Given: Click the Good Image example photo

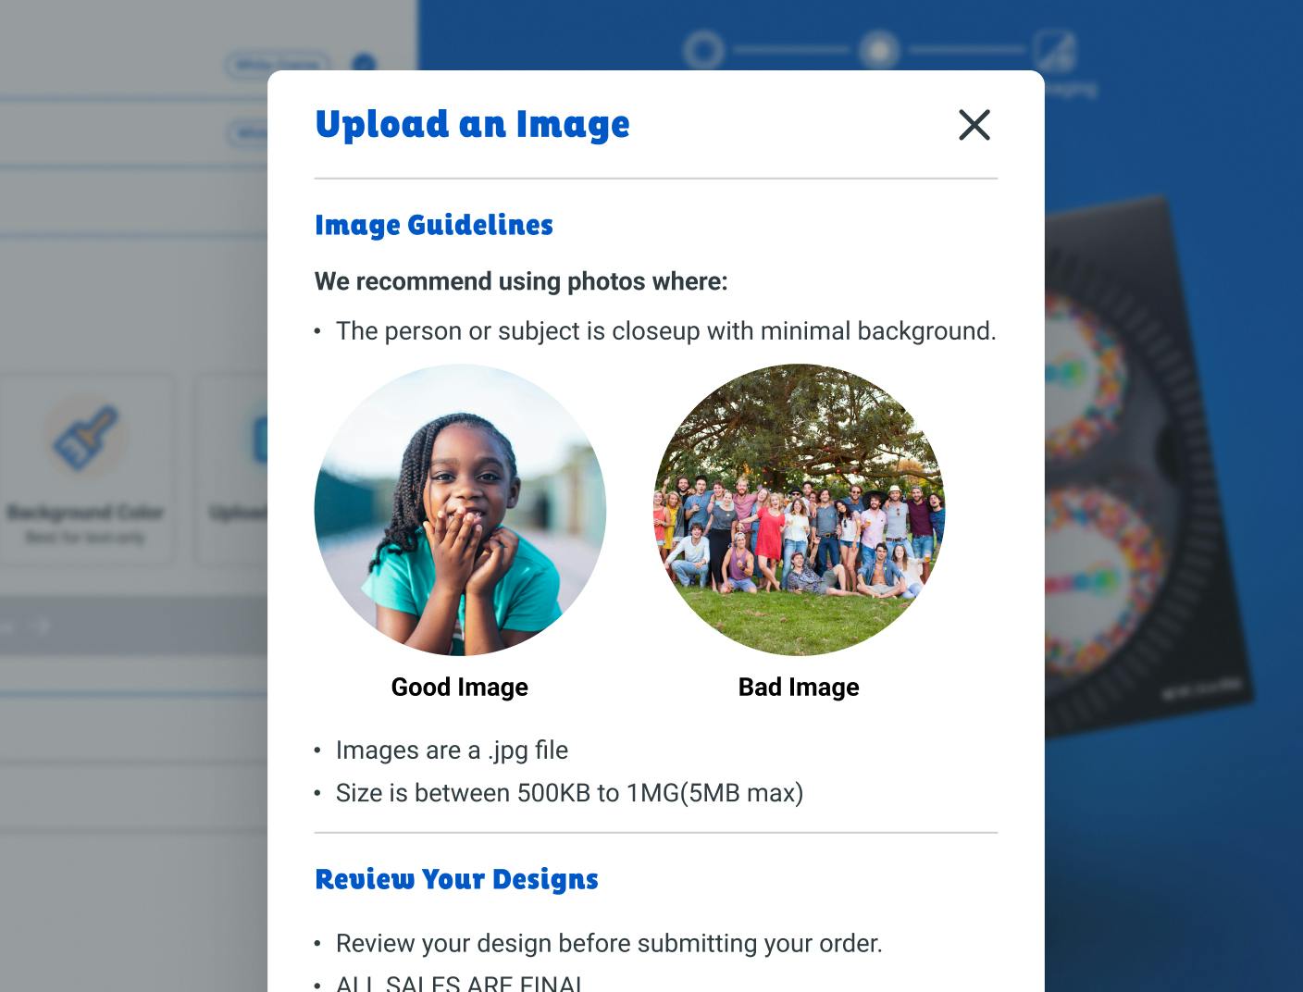Looking at the screenshot, I should (x=460, y=510).
